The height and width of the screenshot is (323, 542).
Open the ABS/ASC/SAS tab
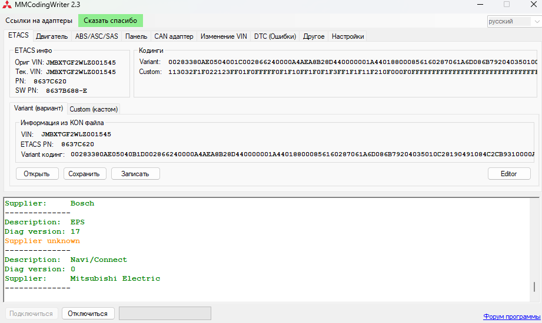tap(97, 36)
